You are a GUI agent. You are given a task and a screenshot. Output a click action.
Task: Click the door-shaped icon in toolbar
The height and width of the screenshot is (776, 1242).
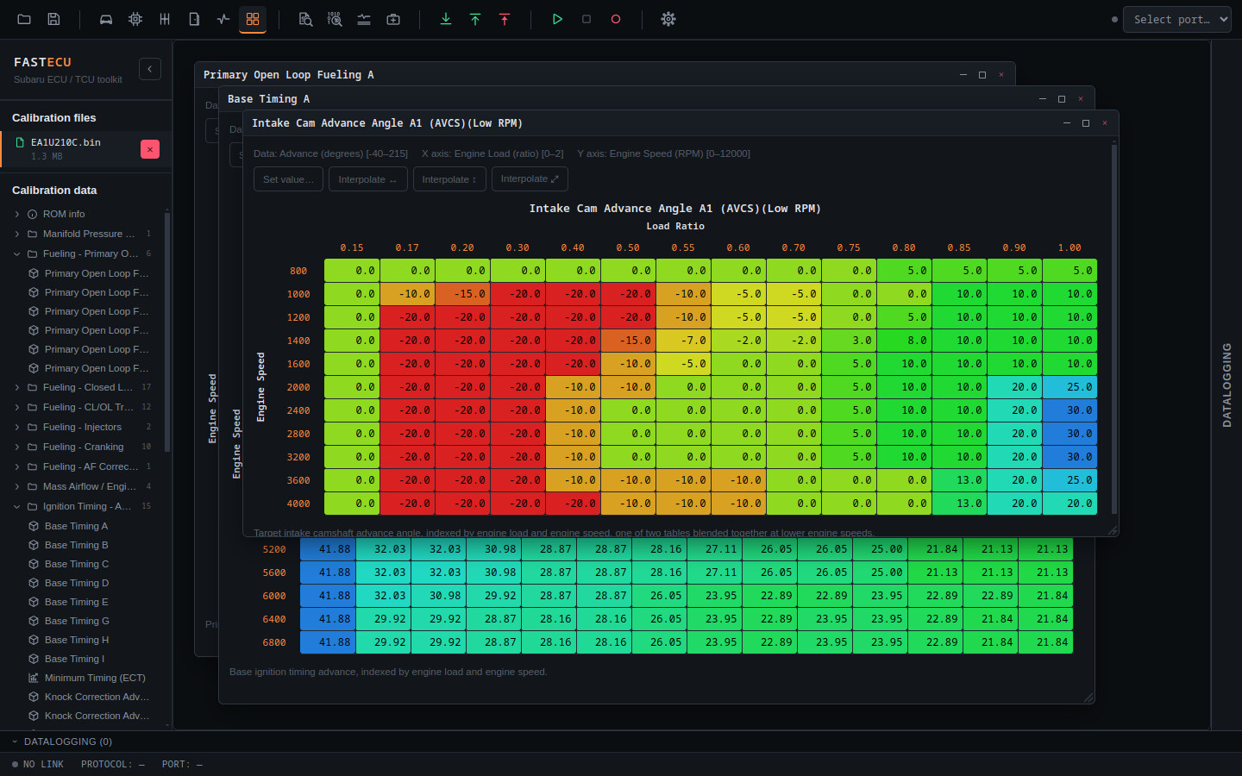[x=194, y=19]
